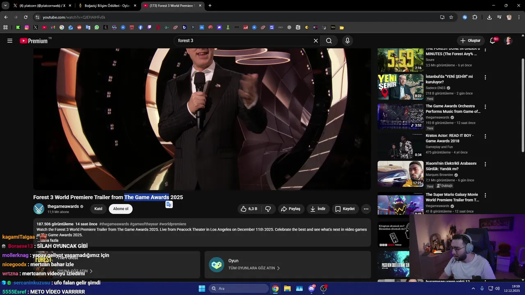Open Xiaomi Elektrikli Arabasını video title
The width and height of the screenshot is (525, 295).
pyautogui.click(x=451, y=166)
